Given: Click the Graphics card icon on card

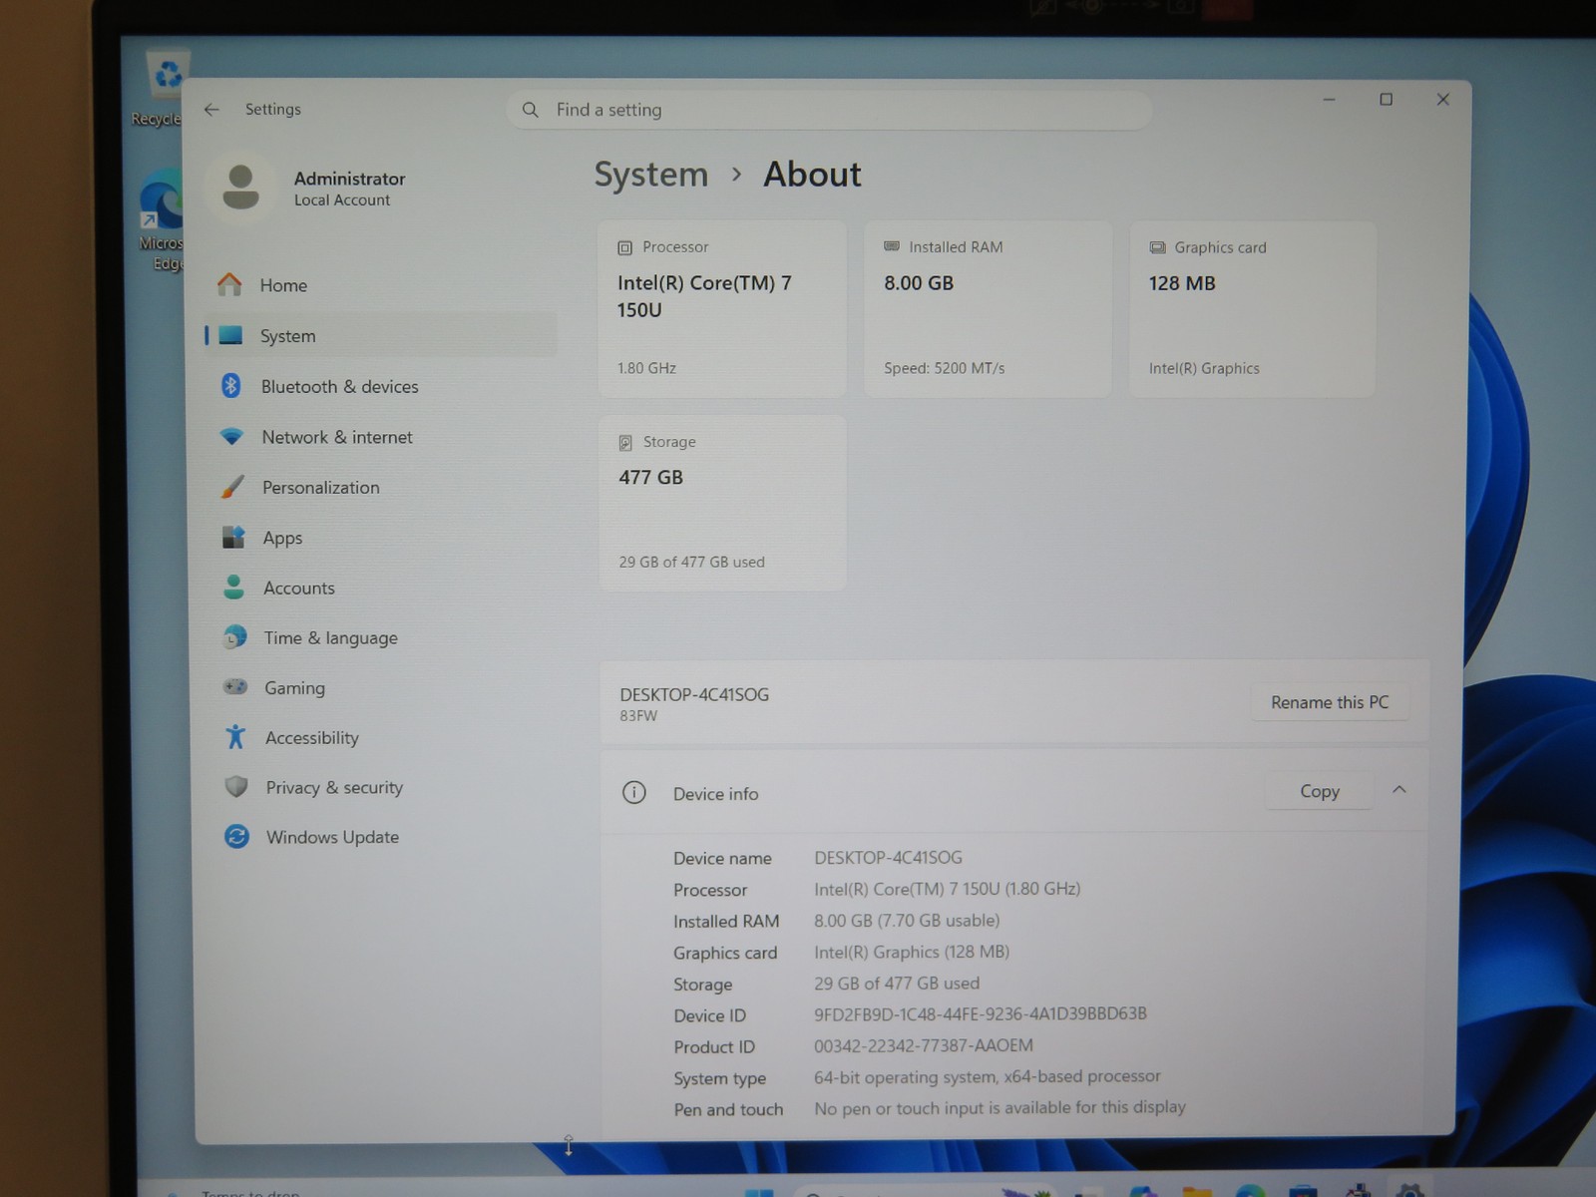Looking at the screenshot, I should (1157, 247).
